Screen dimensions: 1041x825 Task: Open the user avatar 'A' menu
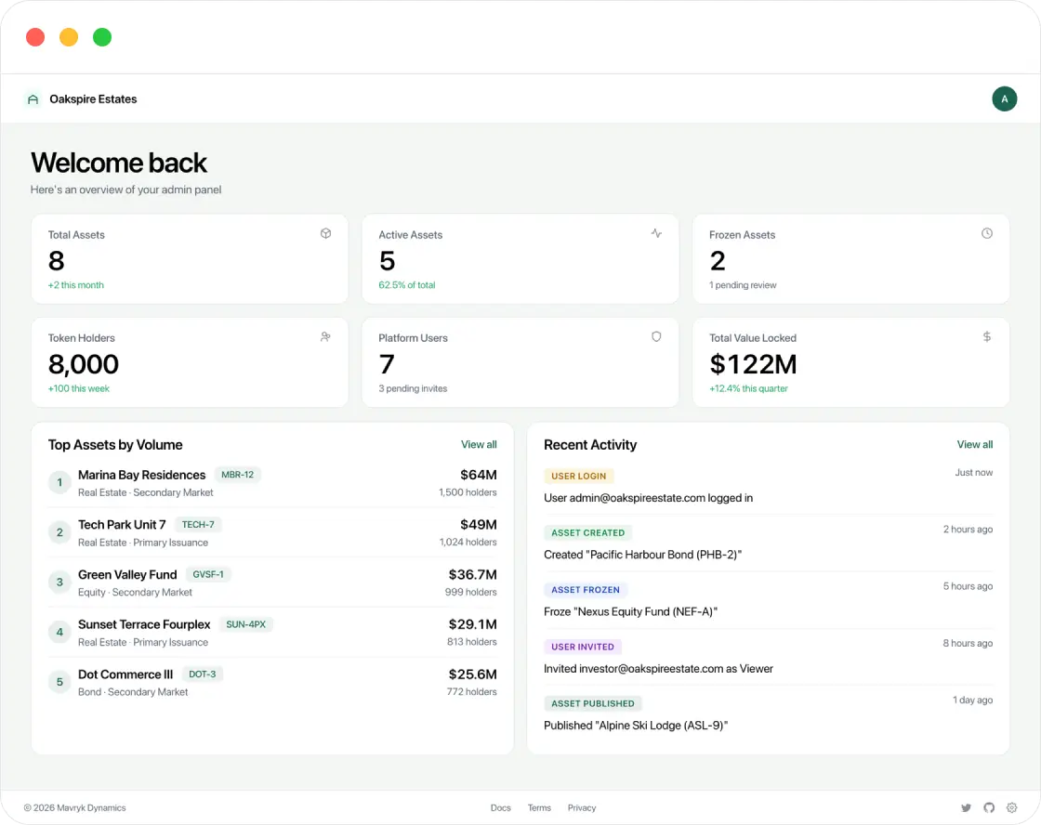pos(1004,98)
